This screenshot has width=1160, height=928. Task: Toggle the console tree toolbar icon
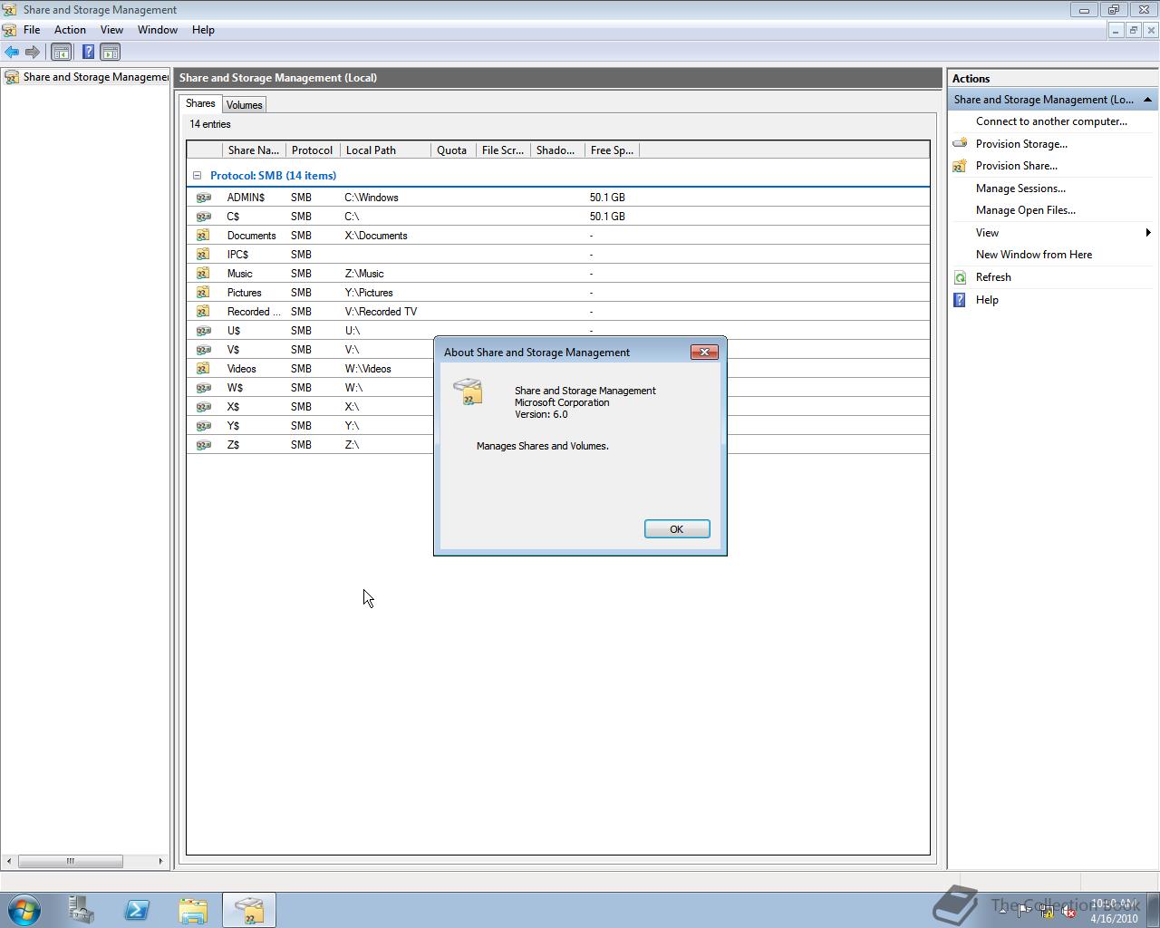tap(62, 53)
